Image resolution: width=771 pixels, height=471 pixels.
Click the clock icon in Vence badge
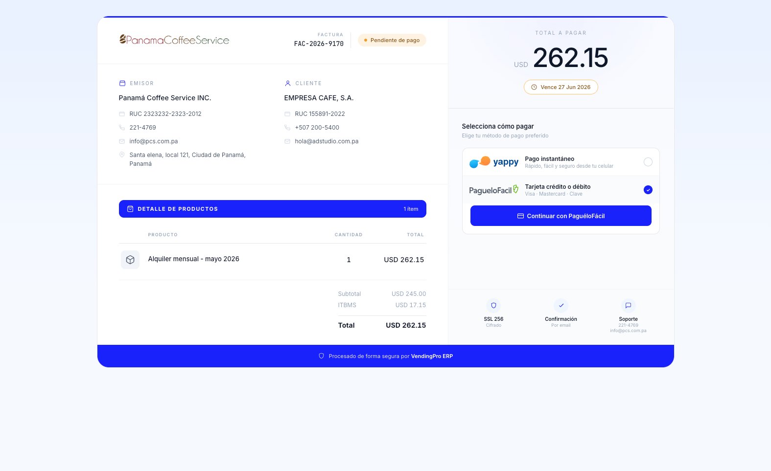pyautogui.click(x=534, y=87)
